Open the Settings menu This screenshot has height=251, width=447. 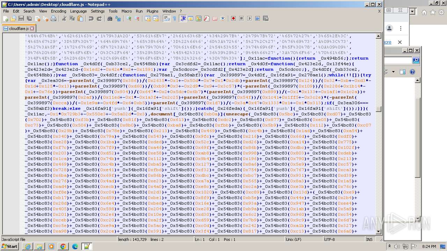click(x=97, y=11)
